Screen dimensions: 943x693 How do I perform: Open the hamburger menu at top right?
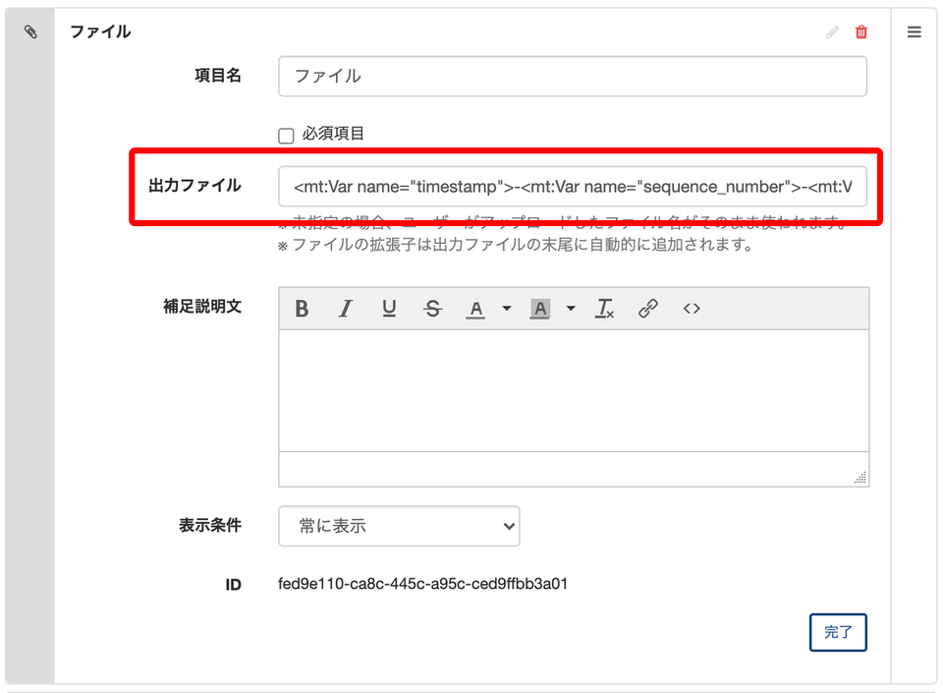click(915, 31)
